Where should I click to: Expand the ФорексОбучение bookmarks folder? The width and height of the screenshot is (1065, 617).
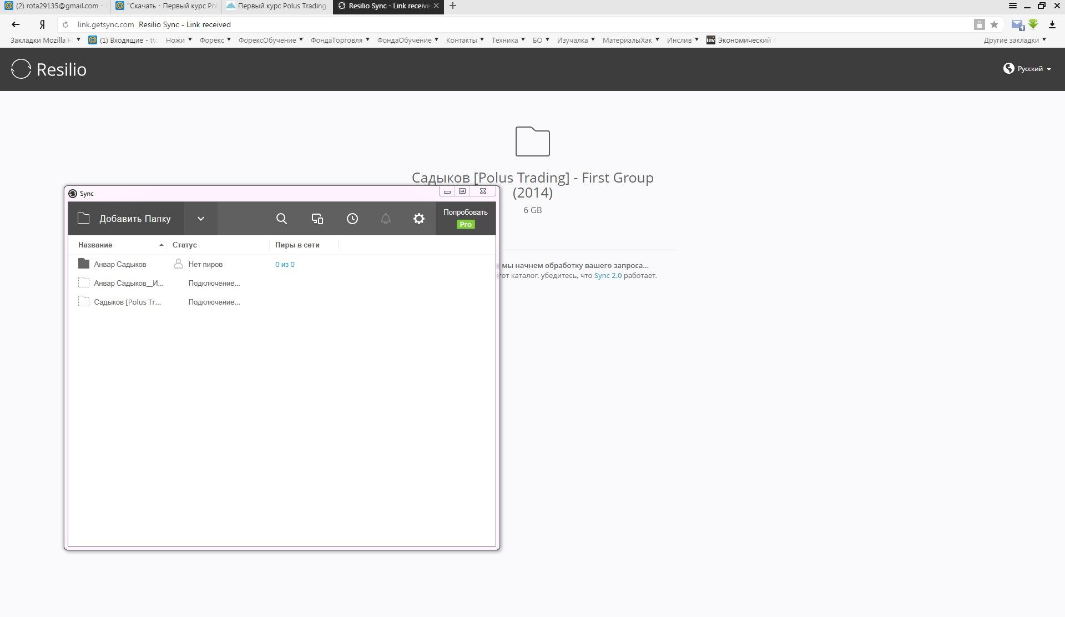pos(271,40)
